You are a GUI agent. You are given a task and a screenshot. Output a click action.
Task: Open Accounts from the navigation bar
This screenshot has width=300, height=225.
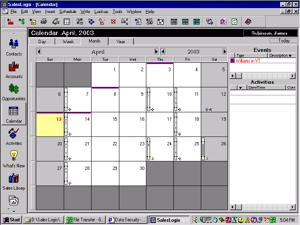click(x=14, y=70)
